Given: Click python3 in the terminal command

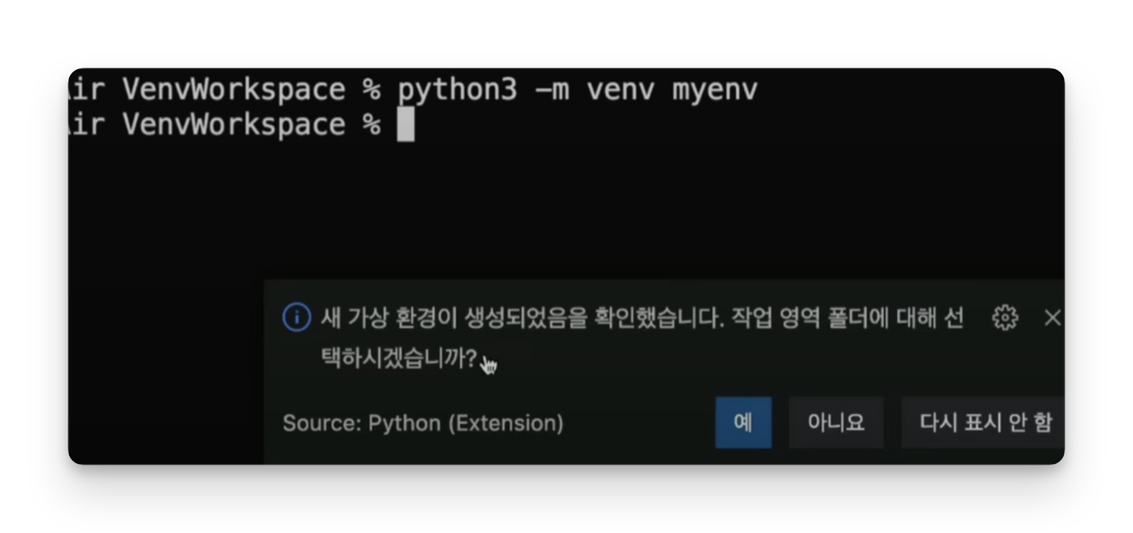Looking at the screenshot, I should (x=457, y=90).
